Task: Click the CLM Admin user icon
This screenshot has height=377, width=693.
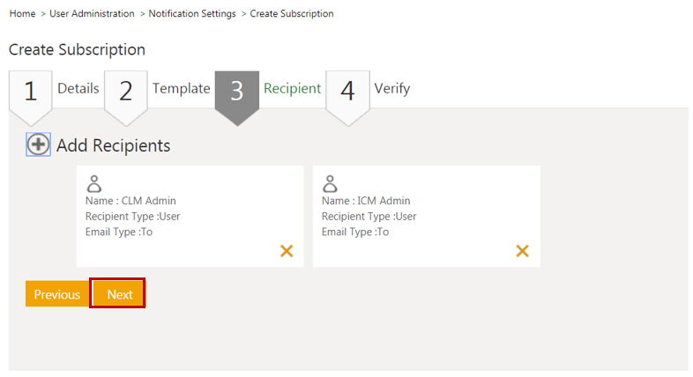Action: point(94,183)
